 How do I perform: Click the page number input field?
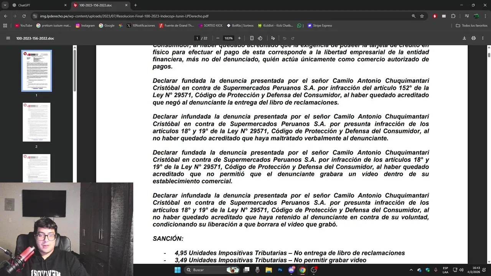pos(197,38)
